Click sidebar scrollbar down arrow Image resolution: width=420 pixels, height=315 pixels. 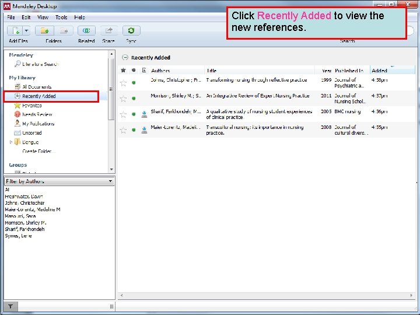pos(111,170)
